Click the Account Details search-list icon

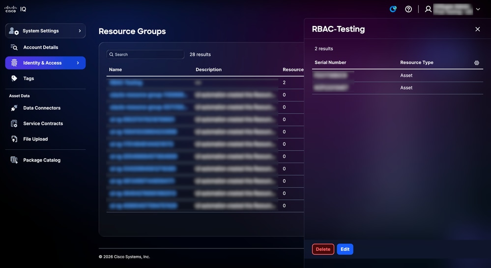click(14, 47)
